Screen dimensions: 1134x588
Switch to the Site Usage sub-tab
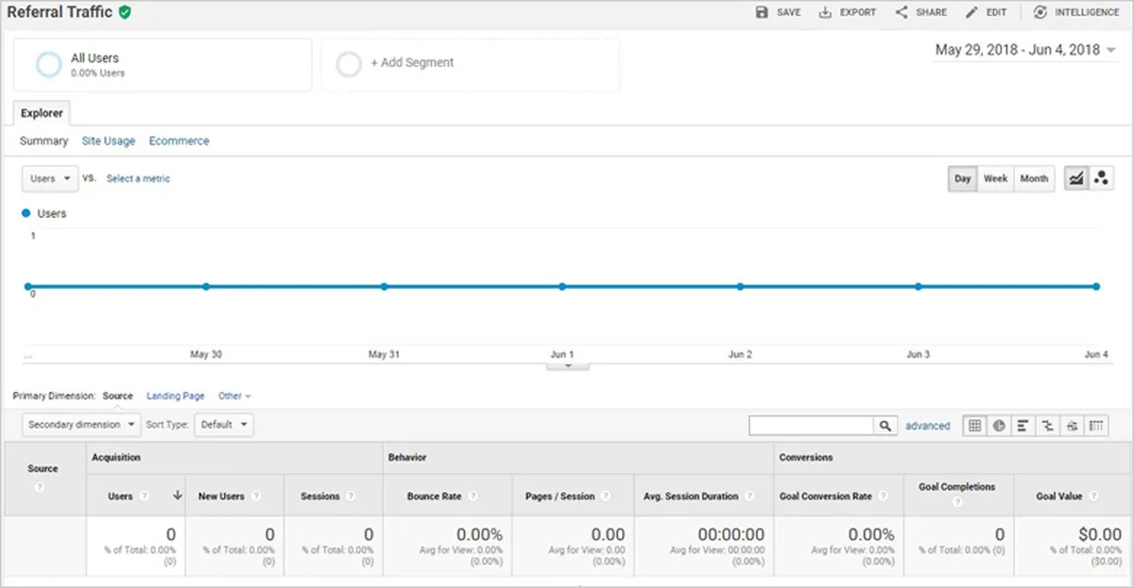tap(109, 141)
